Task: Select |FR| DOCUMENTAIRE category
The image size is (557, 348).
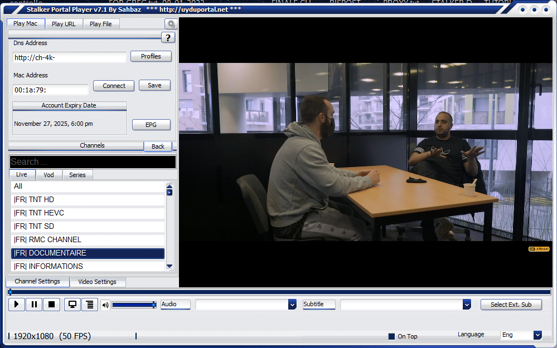Action: [x=88, y=253]
